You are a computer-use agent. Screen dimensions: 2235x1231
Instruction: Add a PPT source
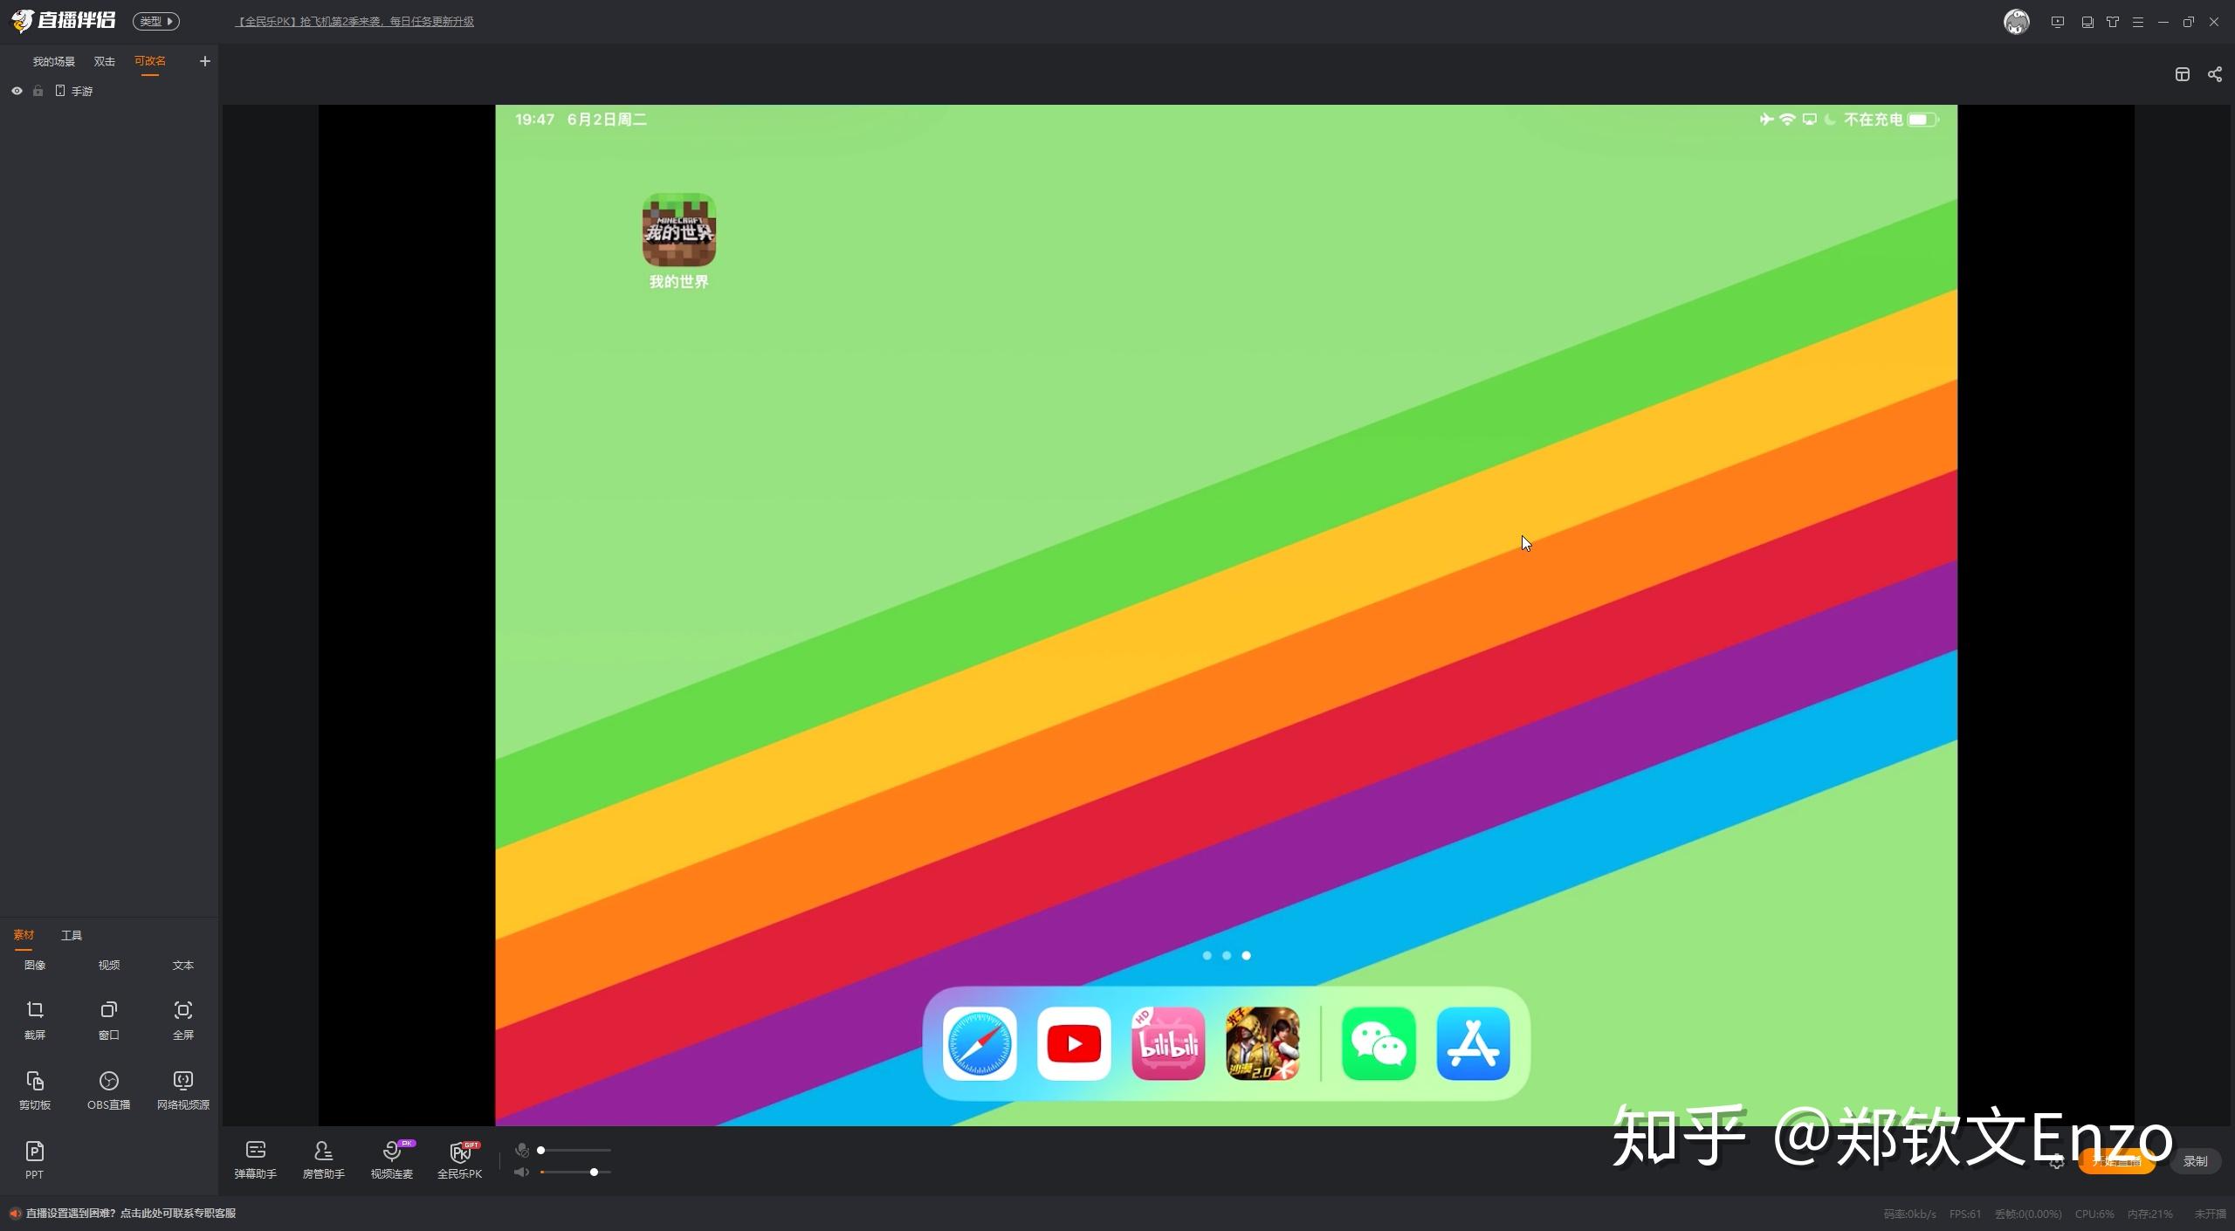pos(35,1159)
